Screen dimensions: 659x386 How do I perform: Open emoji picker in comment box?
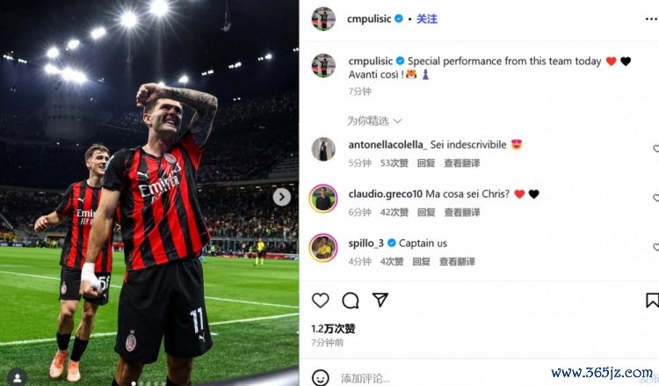320,377
